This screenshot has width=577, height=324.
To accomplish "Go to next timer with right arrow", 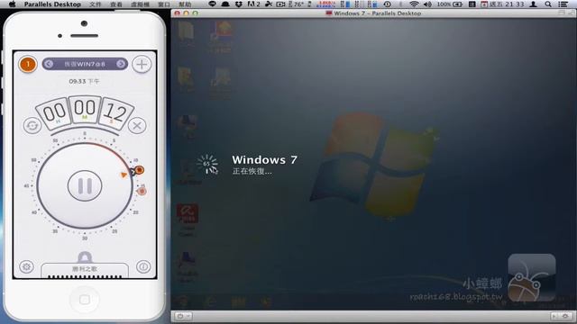I will (x=120, y=64).
